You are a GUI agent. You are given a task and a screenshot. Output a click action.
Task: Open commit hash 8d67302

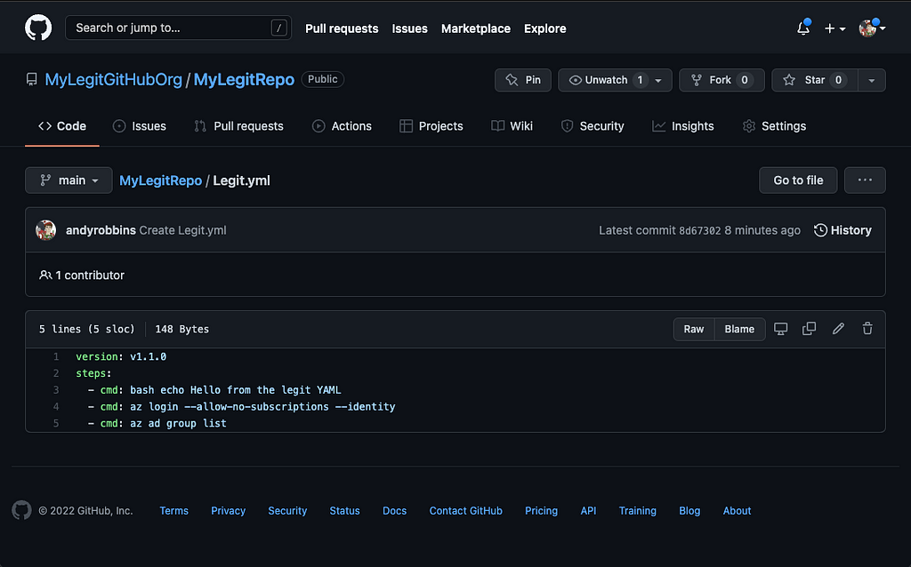[700, 231]
